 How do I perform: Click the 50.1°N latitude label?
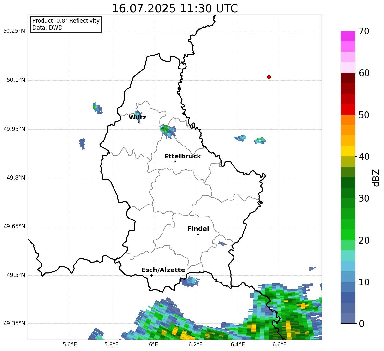(16, 80)
